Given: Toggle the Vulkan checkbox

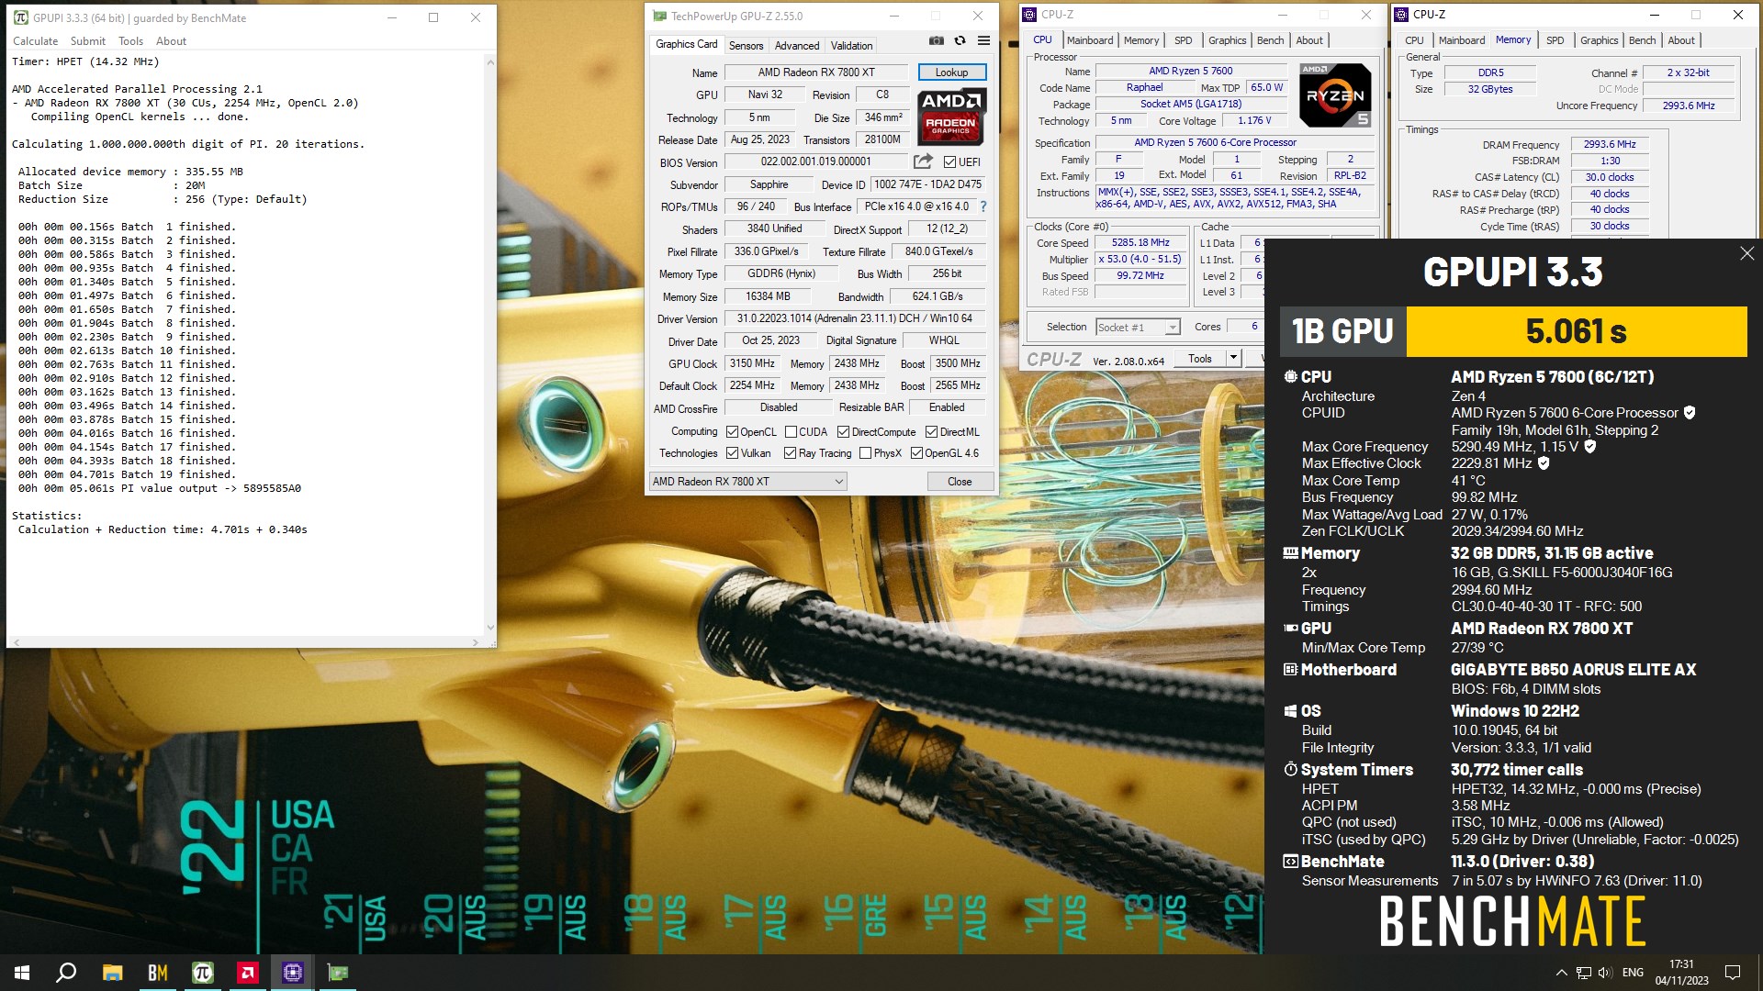Looking at the screenshot, I should (732, 453).
